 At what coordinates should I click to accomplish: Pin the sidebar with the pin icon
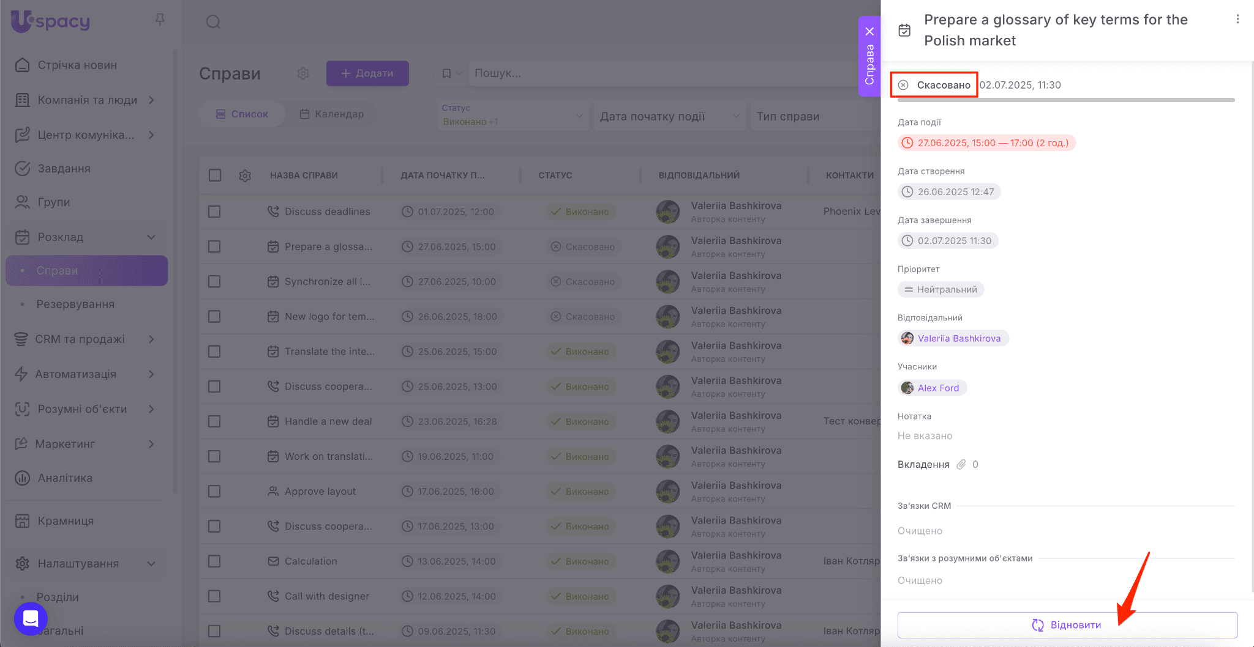[x=160, y=20]
